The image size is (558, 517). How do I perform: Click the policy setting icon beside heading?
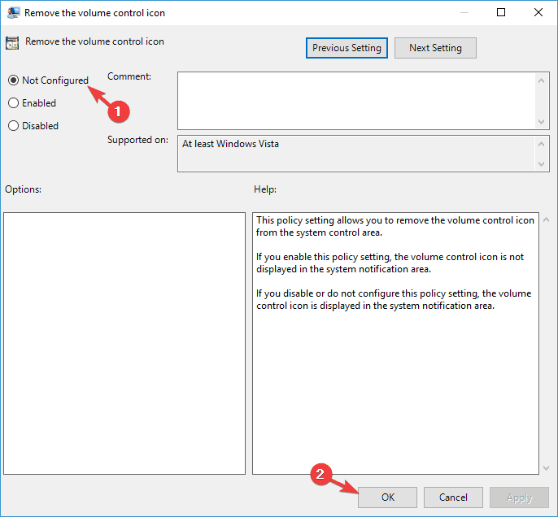coord(12,43)
